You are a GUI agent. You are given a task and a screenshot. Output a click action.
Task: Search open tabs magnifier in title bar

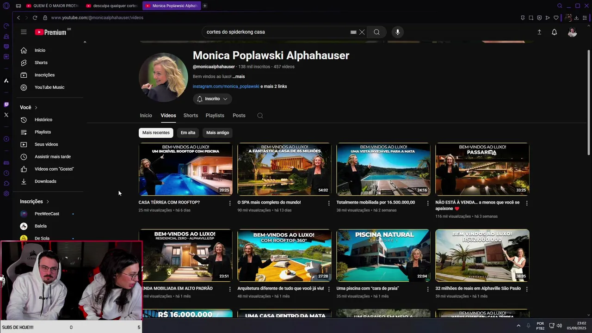[560, 6]
